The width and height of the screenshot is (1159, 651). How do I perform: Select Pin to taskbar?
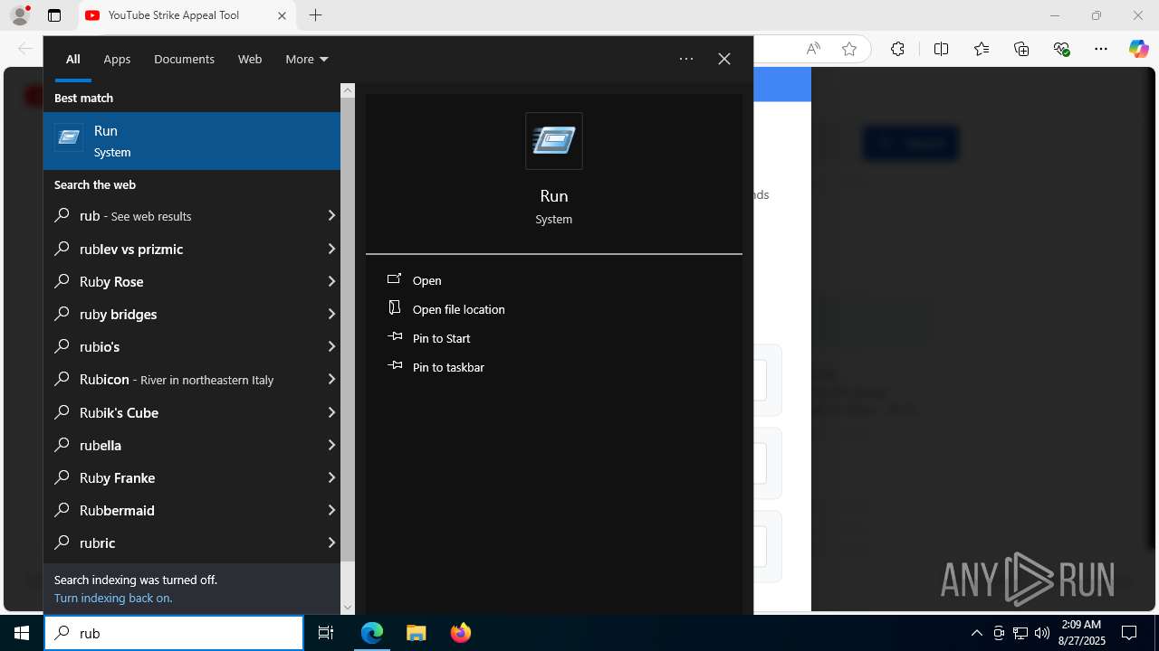tap(448, 367)
